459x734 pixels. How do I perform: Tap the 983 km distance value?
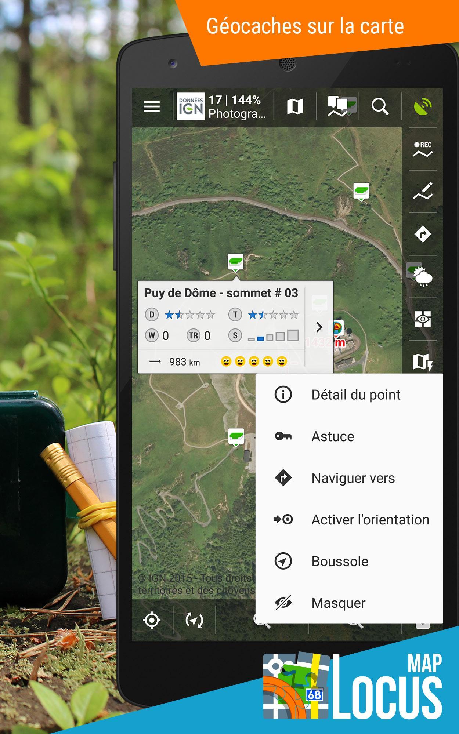[184, 362]
